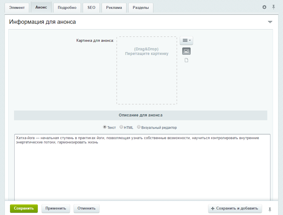Click the Применить button
283x215 pixels.
(x=56, y=208)
